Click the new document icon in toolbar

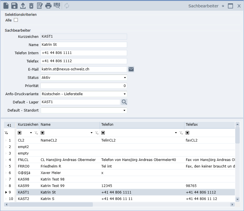[6, 5]
